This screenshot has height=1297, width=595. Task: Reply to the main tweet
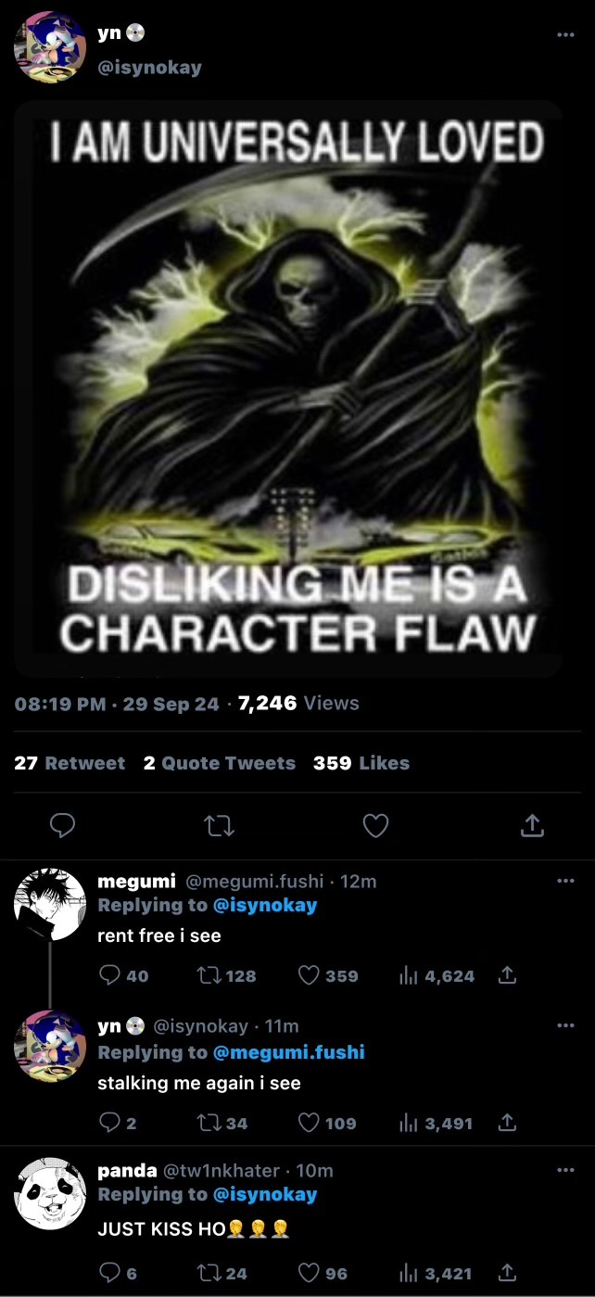click(62, 825)
